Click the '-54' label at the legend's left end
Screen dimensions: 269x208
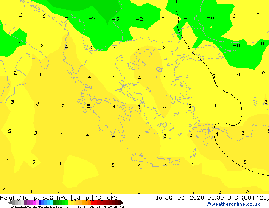(14, 207)
